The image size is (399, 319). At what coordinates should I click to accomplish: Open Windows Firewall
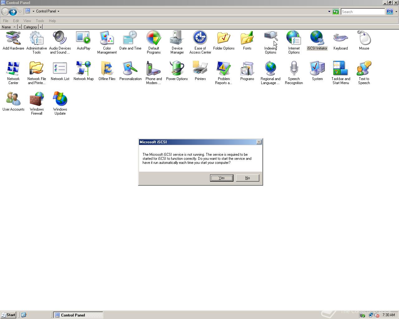click(x=37, y=103)
